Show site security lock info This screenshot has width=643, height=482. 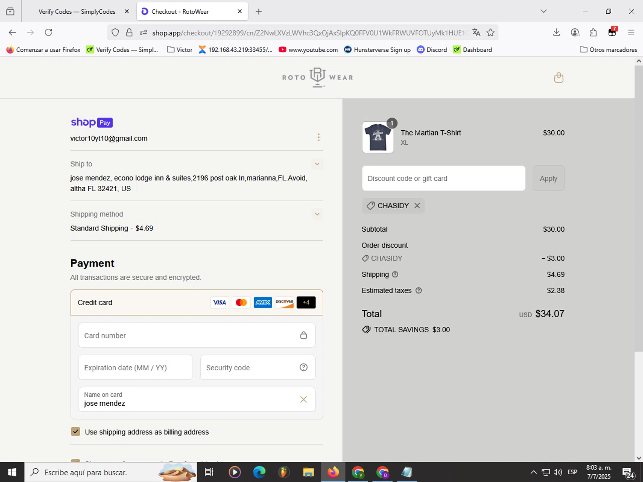(129, 33)
